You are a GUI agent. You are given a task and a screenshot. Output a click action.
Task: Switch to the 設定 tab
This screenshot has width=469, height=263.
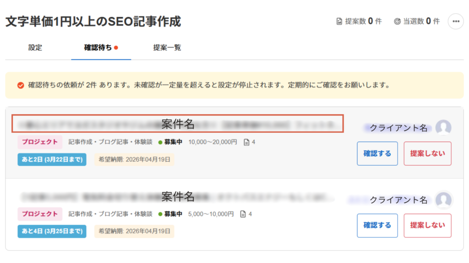click(35, 47)
